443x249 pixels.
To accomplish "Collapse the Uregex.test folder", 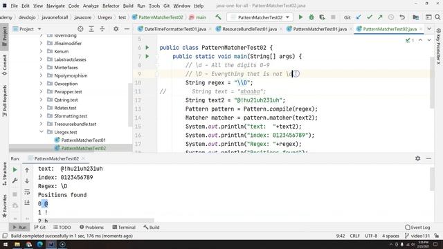I will click(42, 132).
